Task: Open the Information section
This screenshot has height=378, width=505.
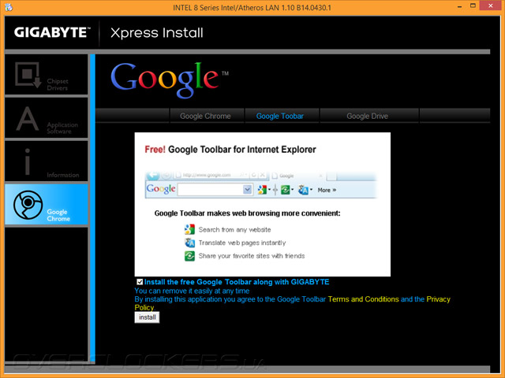Action: [x=47, y=161]
